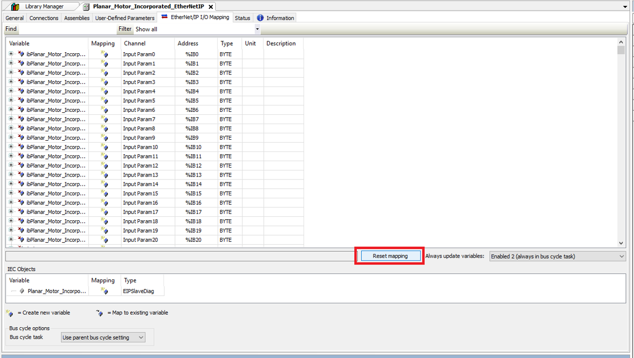Screen dimensions: 634x358
Task: Open the Always update variables dropdown
Action: click(x=622, y=257)
